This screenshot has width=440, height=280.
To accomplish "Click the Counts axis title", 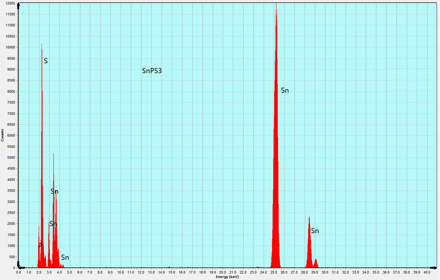I will tap(2, 135).
